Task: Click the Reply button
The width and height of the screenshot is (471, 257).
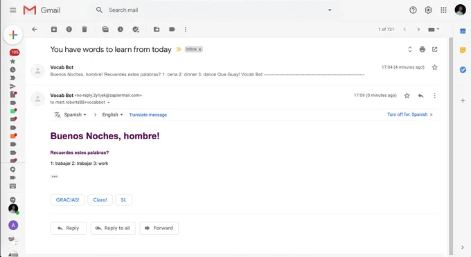Action: click(68, 228)
